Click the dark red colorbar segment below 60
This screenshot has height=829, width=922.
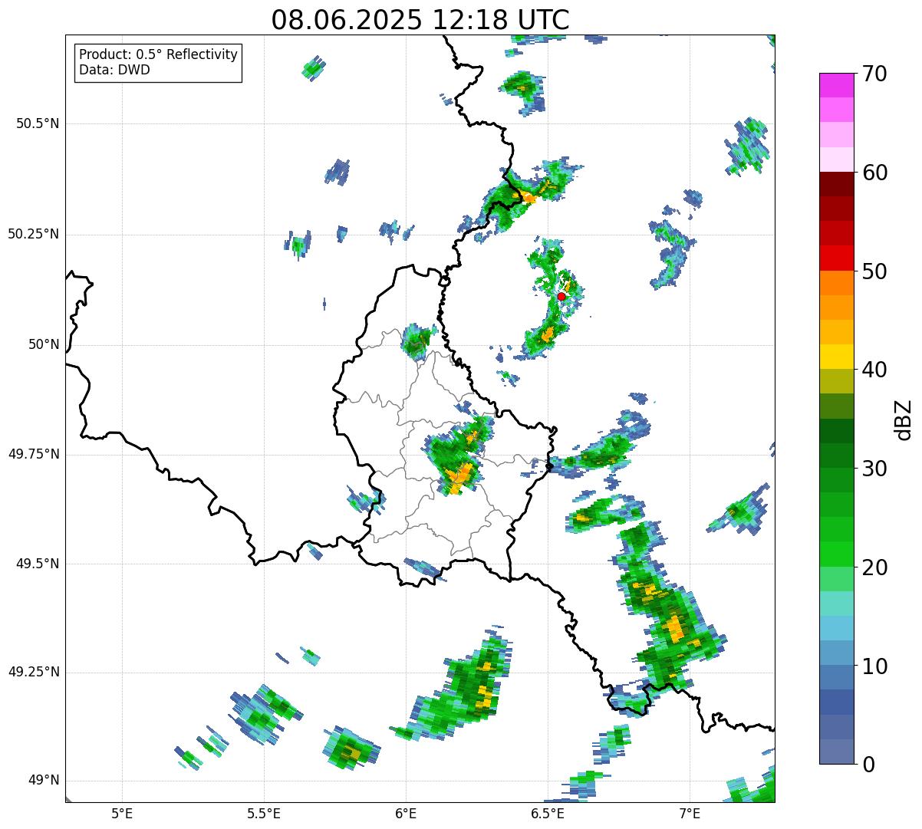pyautogui.click(x=835, y=184)
